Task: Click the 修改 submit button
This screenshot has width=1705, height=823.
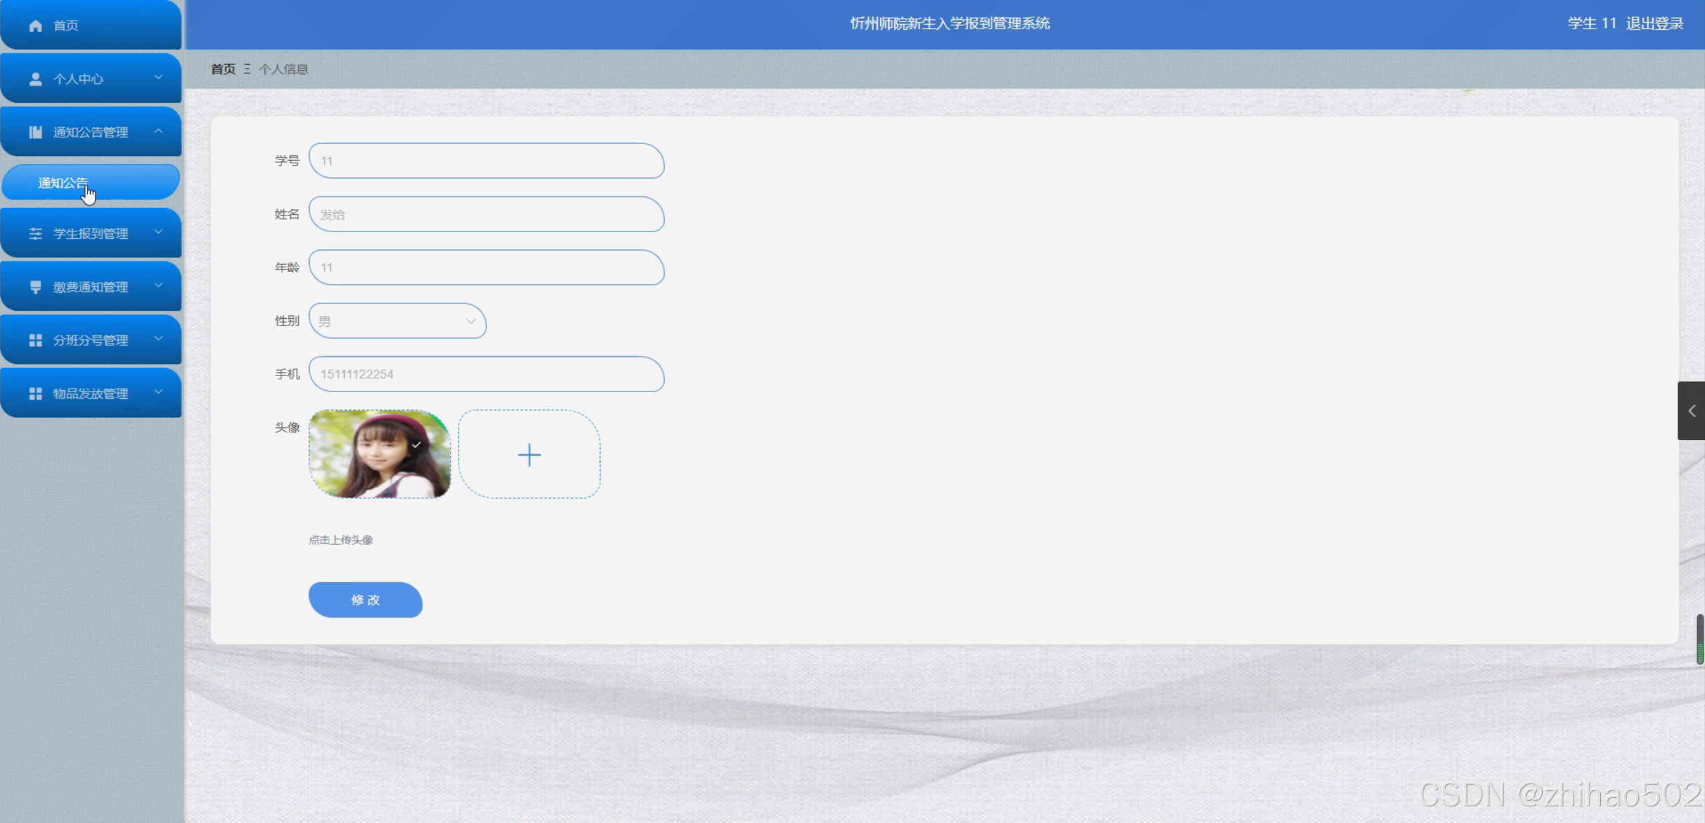Action: click(x=365, y=600)
